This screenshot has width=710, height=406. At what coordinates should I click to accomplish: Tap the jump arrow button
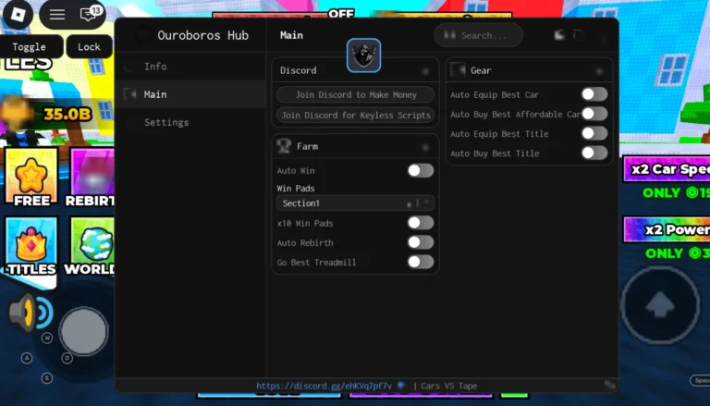(660, 304)
